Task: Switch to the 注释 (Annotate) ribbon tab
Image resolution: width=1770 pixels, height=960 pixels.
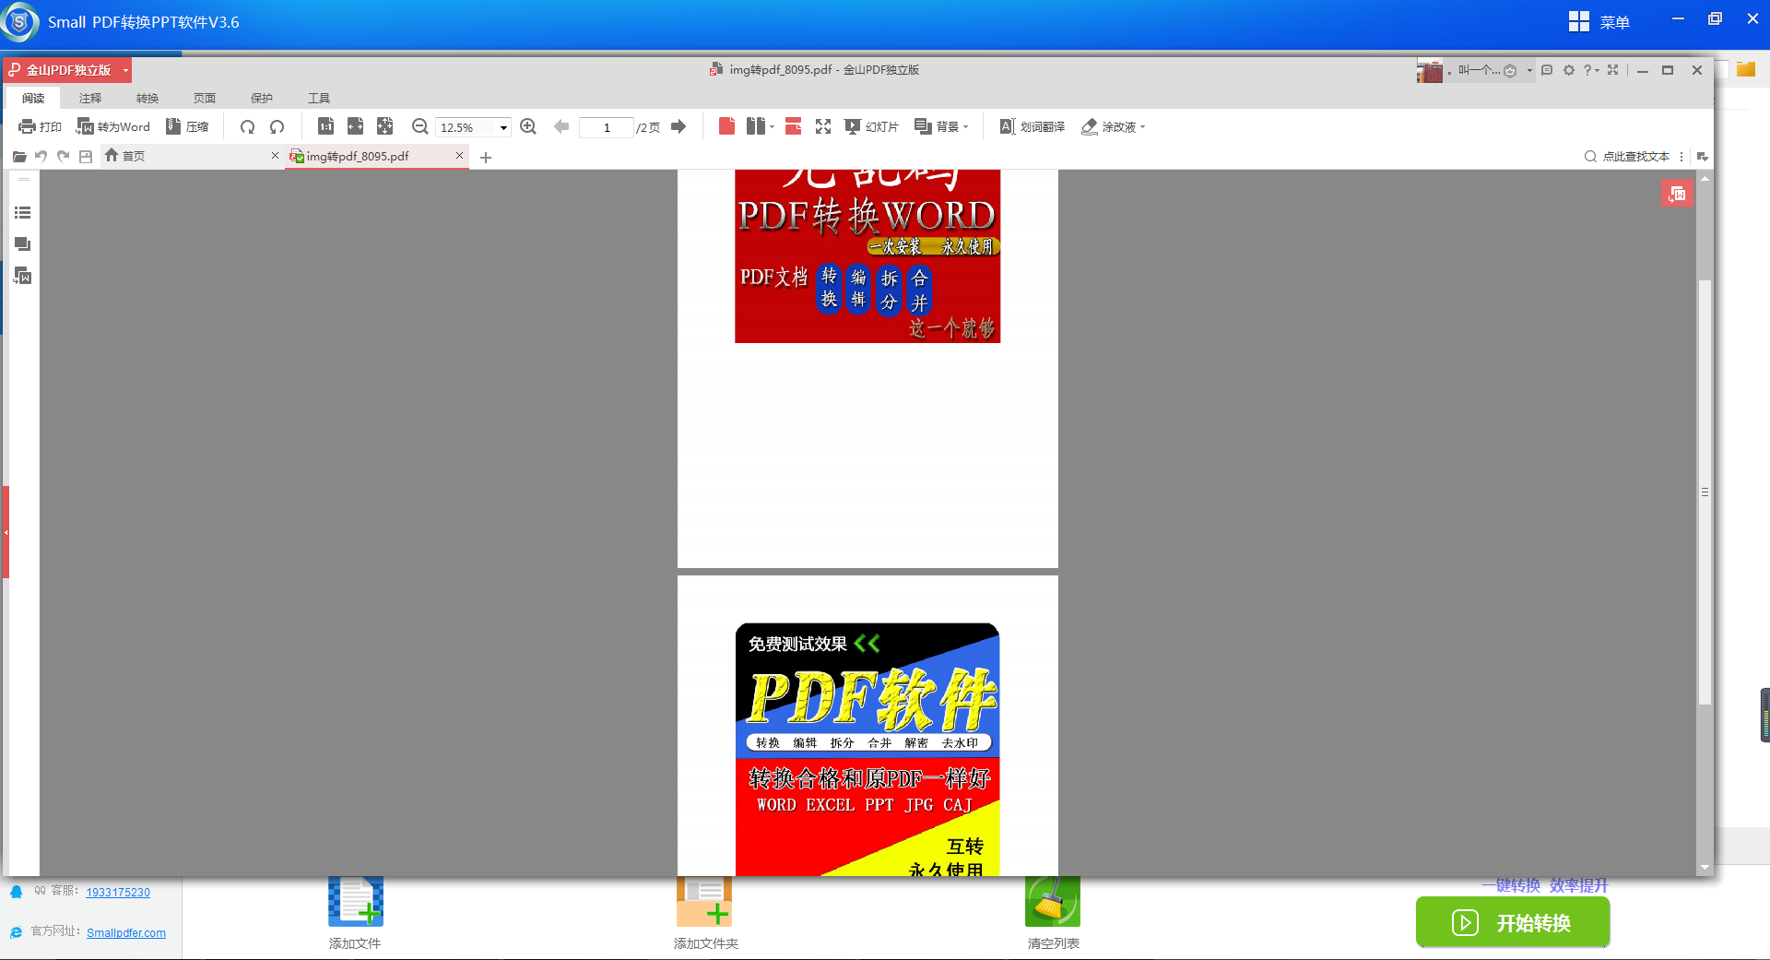Action: 90,98
